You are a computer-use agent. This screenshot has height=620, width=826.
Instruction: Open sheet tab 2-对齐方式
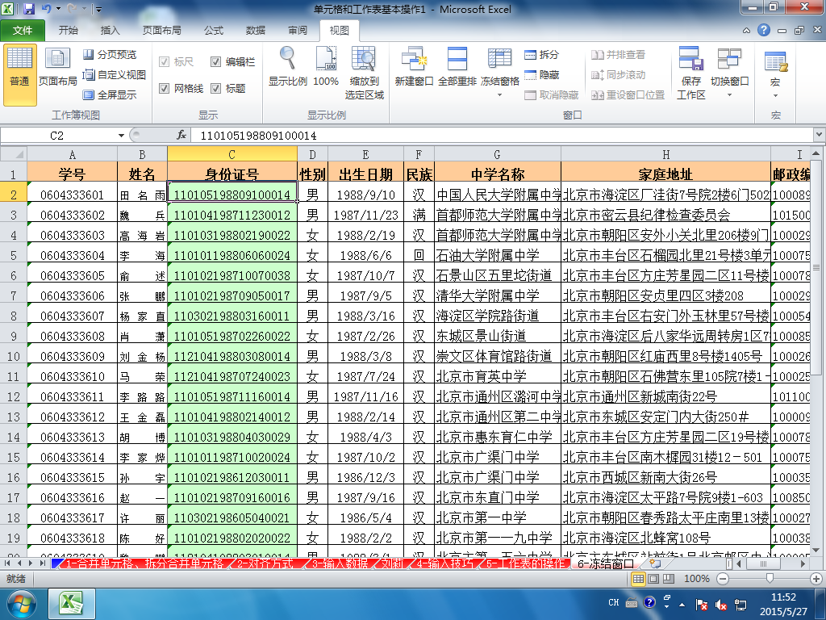[x=265, y=563]
